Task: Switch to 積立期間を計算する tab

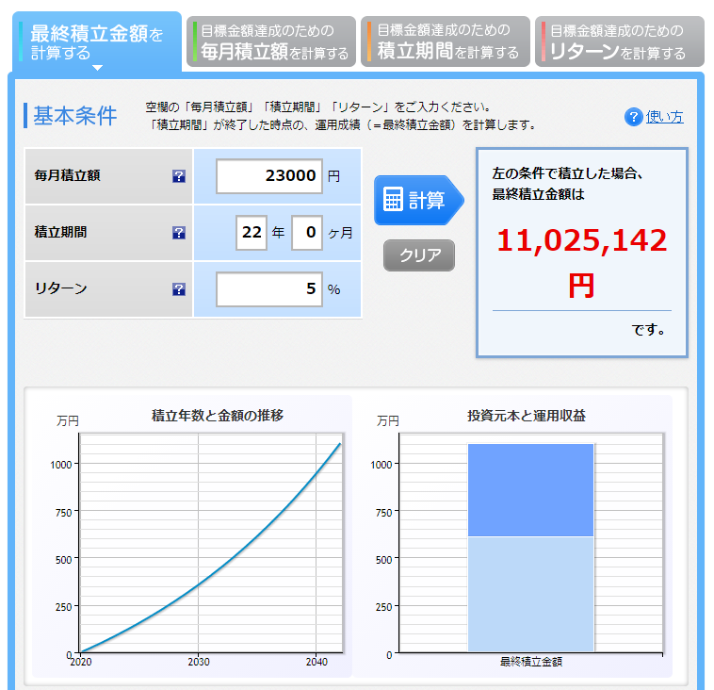Action: click(x=446, y=41)
